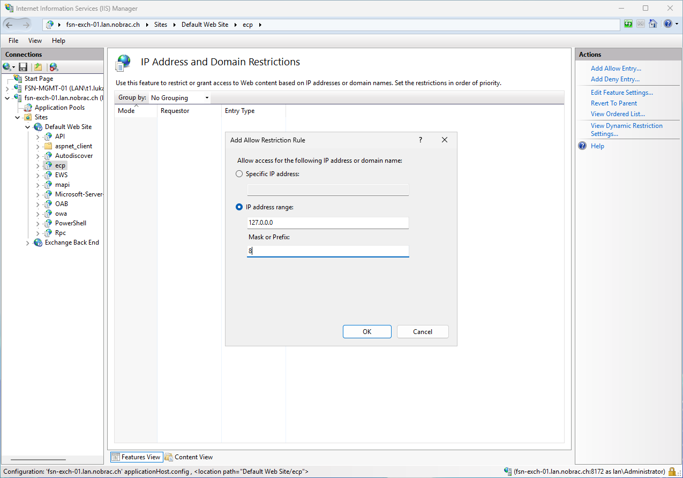Collapse the fsn-exch-01 server node
683x478 pixels.
(x=7, y=98)
